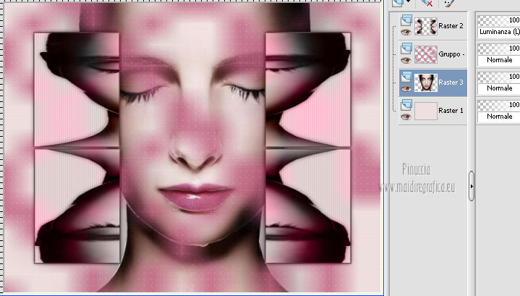Click the layers panel splitter arrow handle
This screenshot has height=296, width=520.
[472, 186]
